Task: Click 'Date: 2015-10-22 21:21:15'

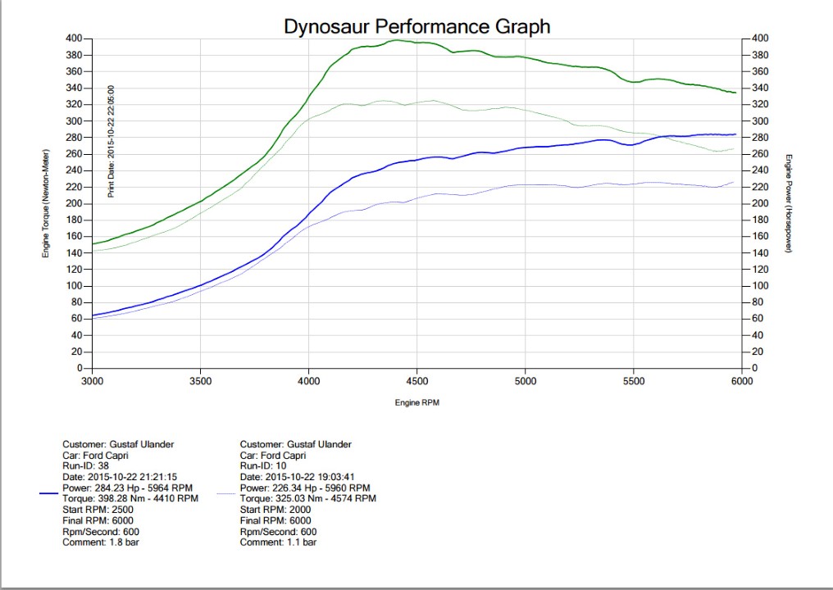Action: click(120, 477)
